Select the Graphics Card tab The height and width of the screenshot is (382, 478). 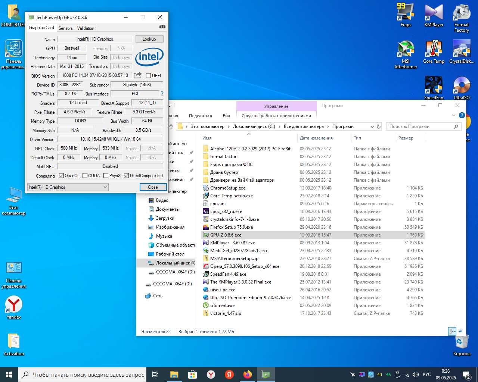(x=41, y=28)
